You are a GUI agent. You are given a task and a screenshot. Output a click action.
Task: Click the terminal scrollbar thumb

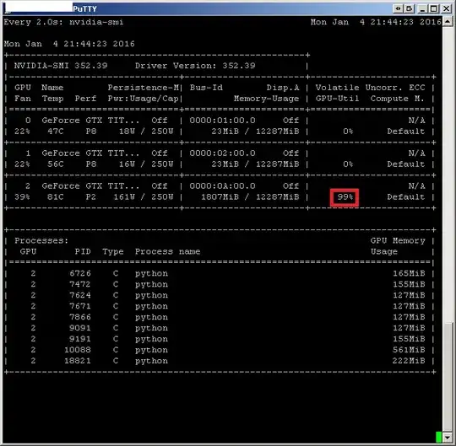coord(448,377)
